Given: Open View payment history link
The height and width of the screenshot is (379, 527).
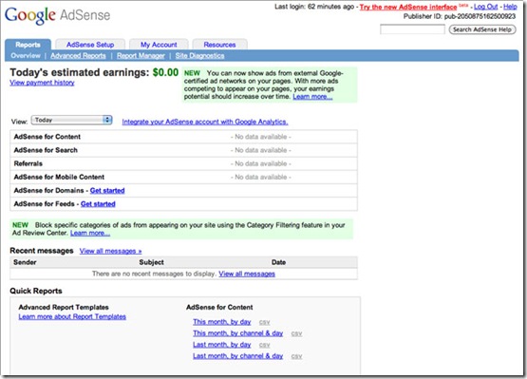Looking at the screenshot, I should point(42,83).
